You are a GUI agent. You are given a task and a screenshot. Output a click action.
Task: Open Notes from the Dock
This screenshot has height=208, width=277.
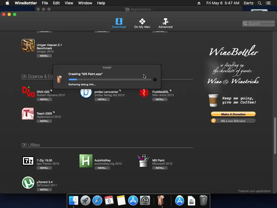click(x=121, y=201)
